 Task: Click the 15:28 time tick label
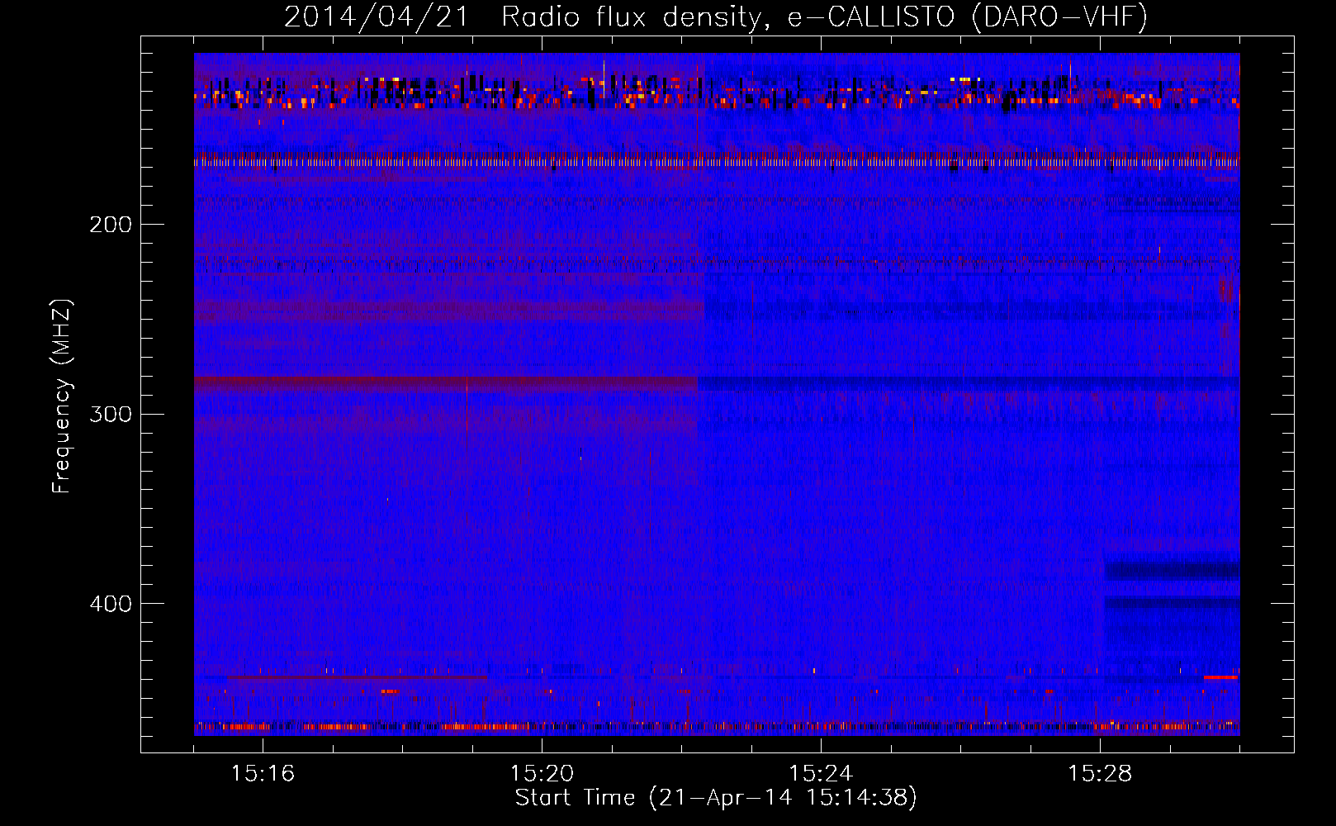(x=1100, y=774)
